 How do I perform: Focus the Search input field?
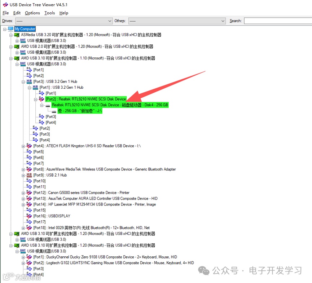[x=278, y=21]
